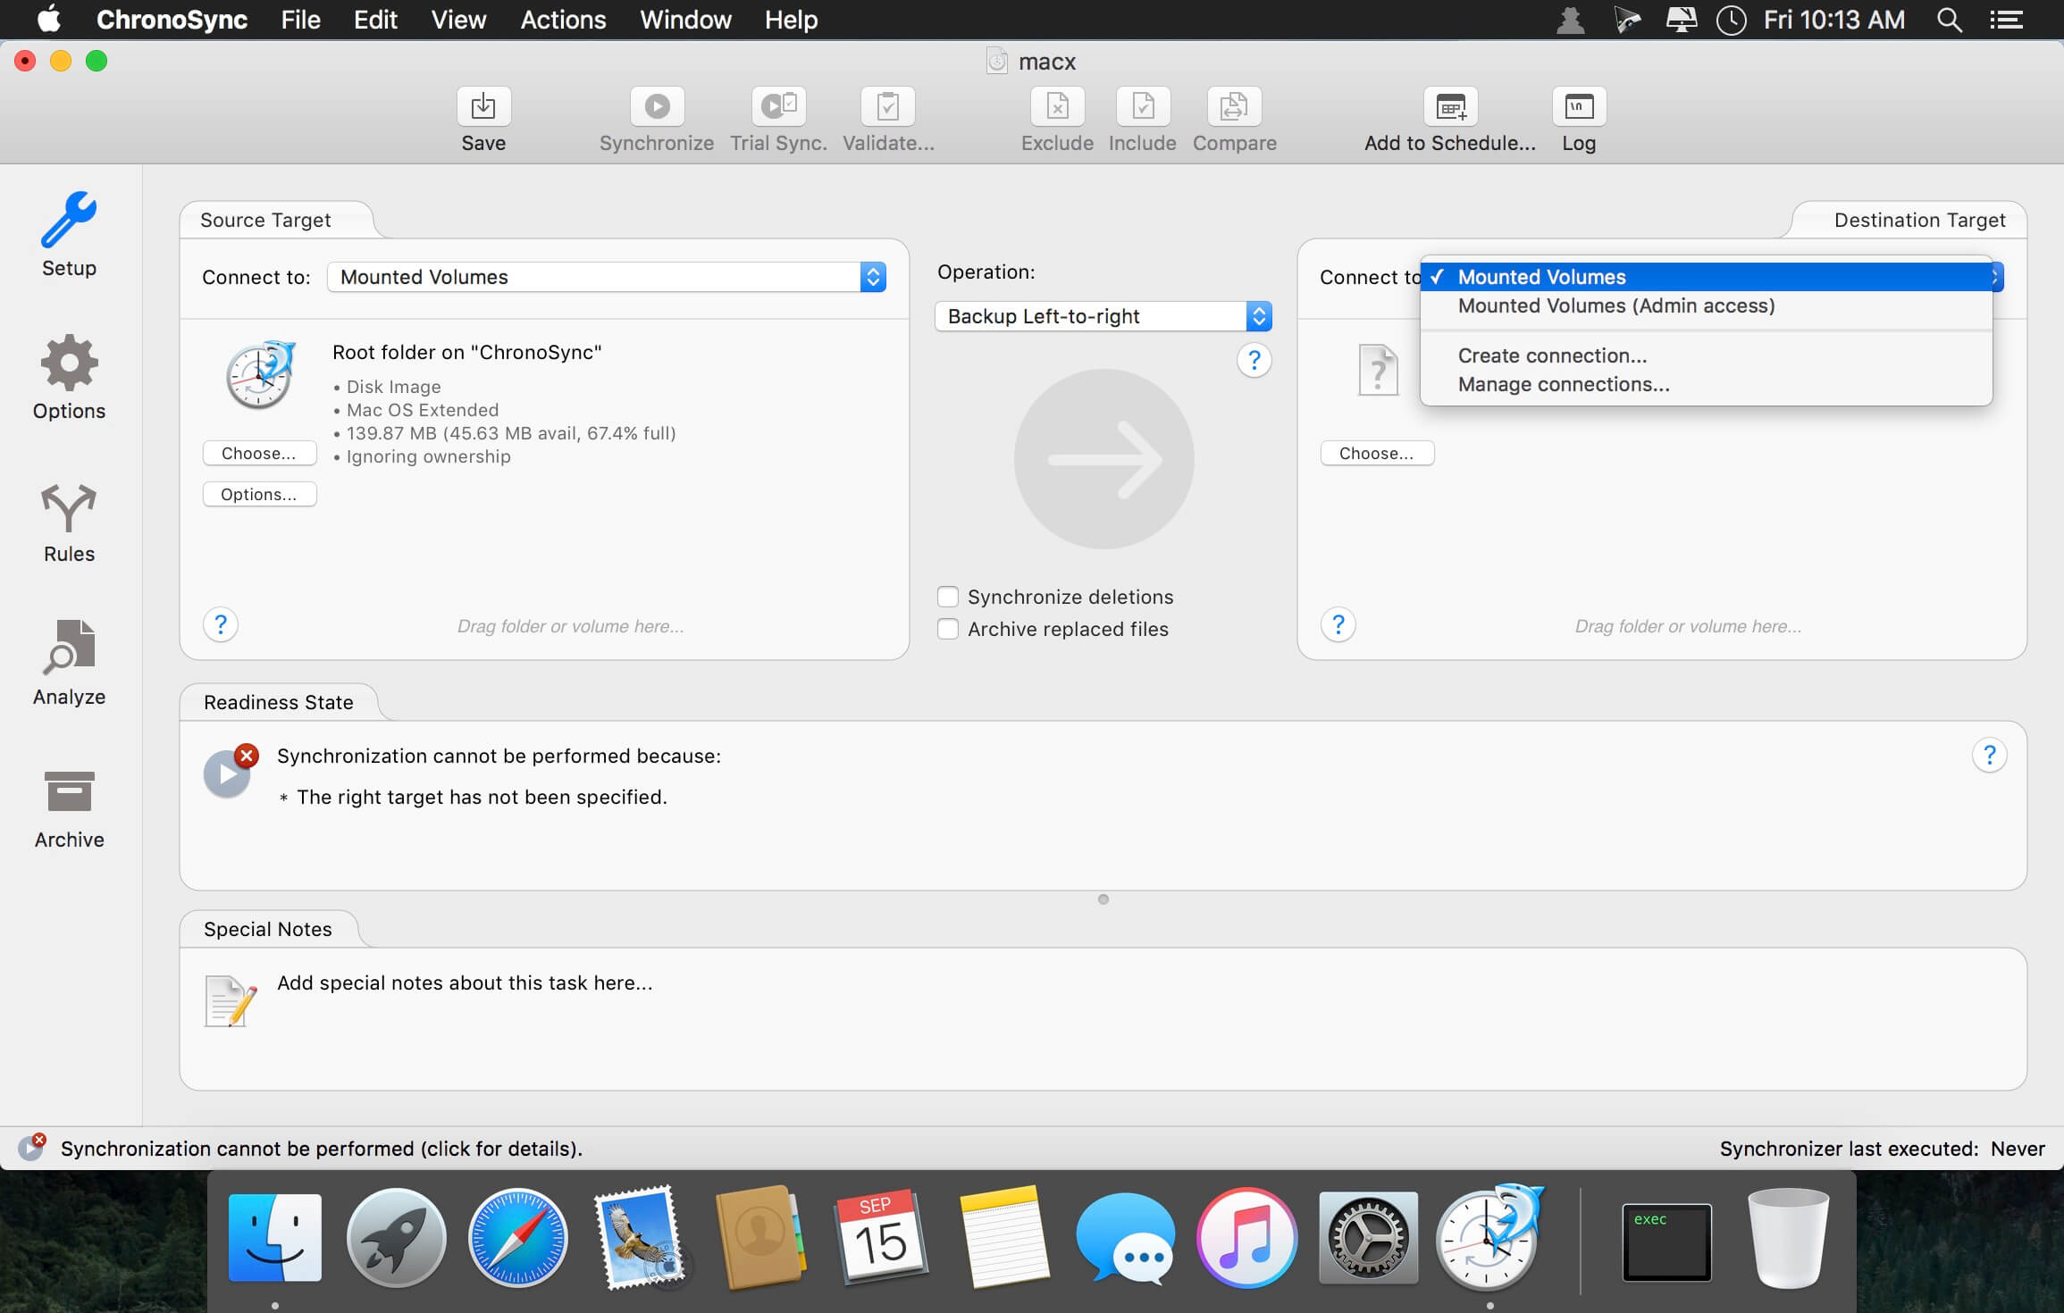Open source Connect to dropdown
Image resolution: width=2064 pixels, height=1313 pixels.
606,277
